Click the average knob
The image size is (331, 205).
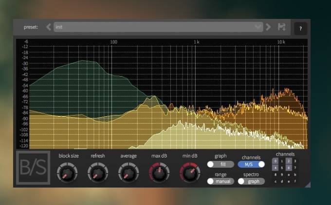(129, 171)
